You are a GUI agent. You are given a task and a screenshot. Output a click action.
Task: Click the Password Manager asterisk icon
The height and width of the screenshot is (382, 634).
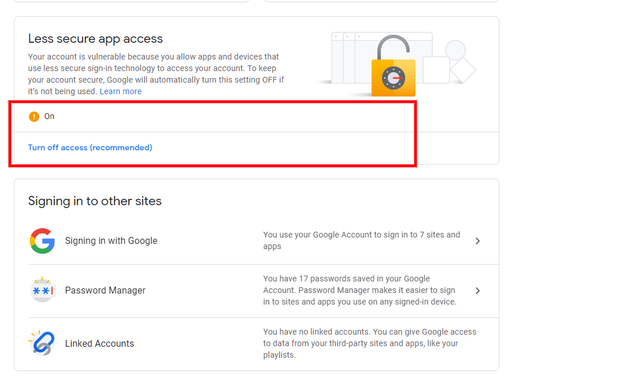(x=42, y=290)
